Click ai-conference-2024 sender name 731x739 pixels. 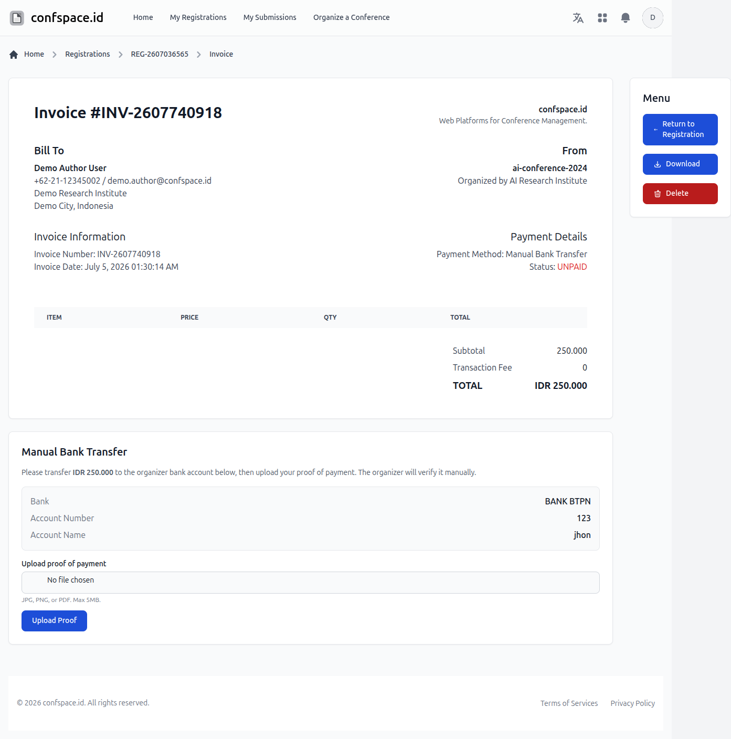[x=549, y=168]
